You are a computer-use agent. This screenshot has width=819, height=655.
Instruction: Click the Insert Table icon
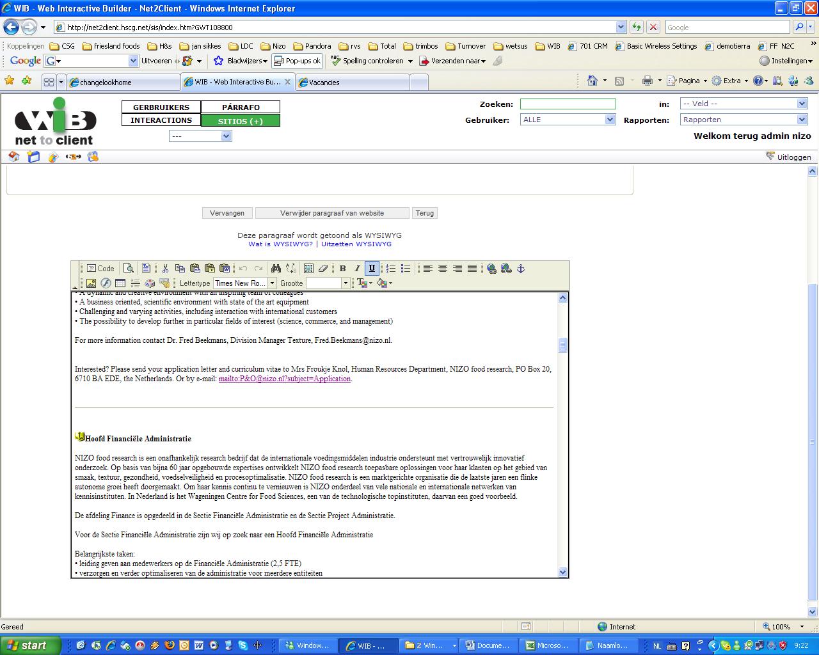point(120,283)
